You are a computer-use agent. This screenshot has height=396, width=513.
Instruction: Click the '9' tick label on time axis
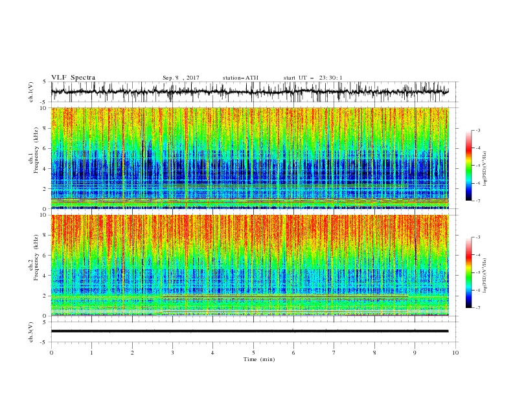tap(415, 353)
